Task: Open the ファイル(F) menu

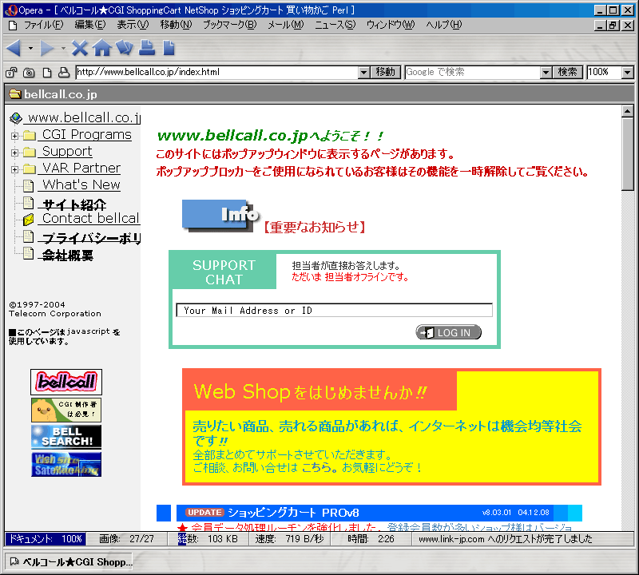Action: [x=44, y=26]
